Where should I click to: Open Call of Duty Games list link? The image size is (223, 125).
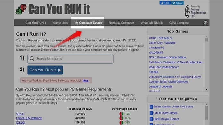(x=165, y=113)
